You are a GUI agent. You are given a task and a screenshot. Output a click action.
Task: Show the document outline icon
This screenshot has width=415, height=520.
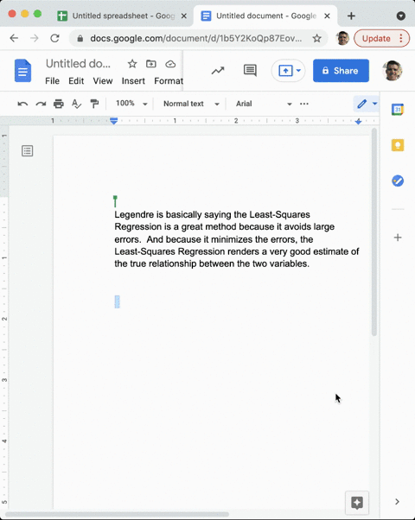tap(27, 151)
